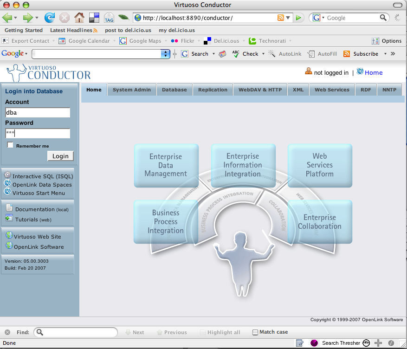
Task: Click the Check spelling icon
Action: [x=236, y=54]
